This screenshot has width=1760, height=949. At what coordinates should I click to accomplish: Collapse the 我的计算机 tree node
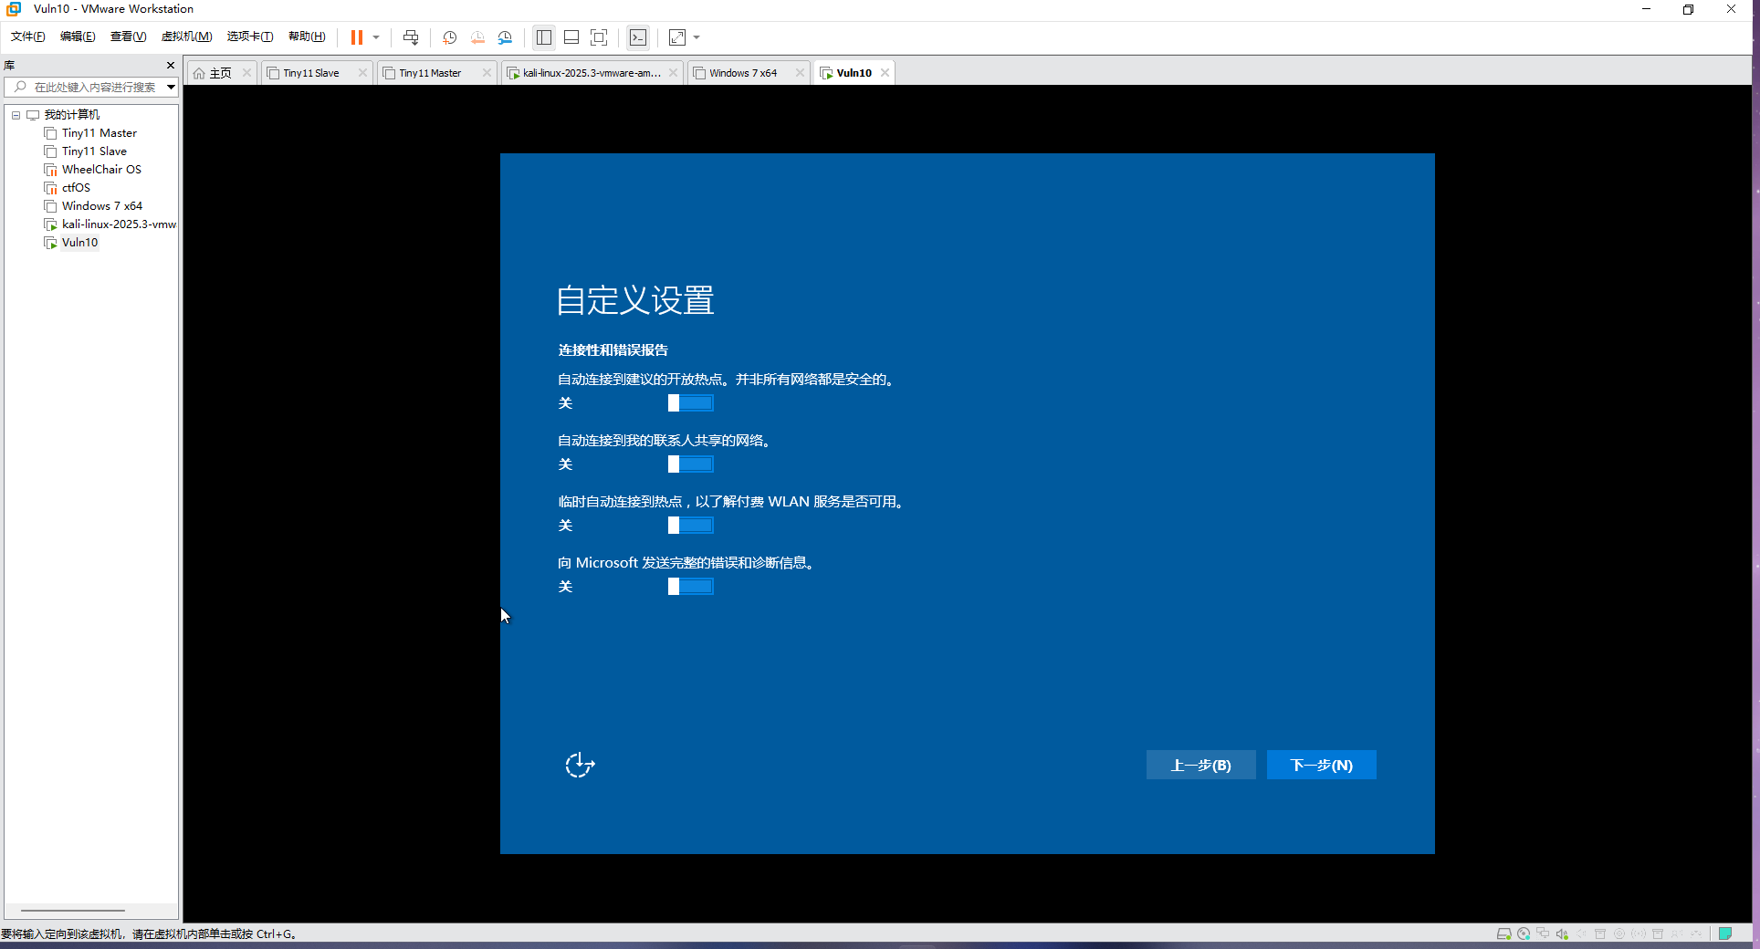[x=16, y=115]
